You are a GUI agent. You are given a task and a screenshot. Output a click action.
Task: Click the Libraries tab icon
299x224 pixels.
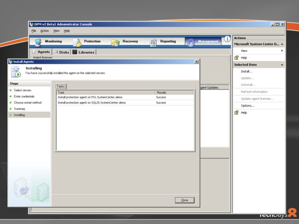point(75,52)
